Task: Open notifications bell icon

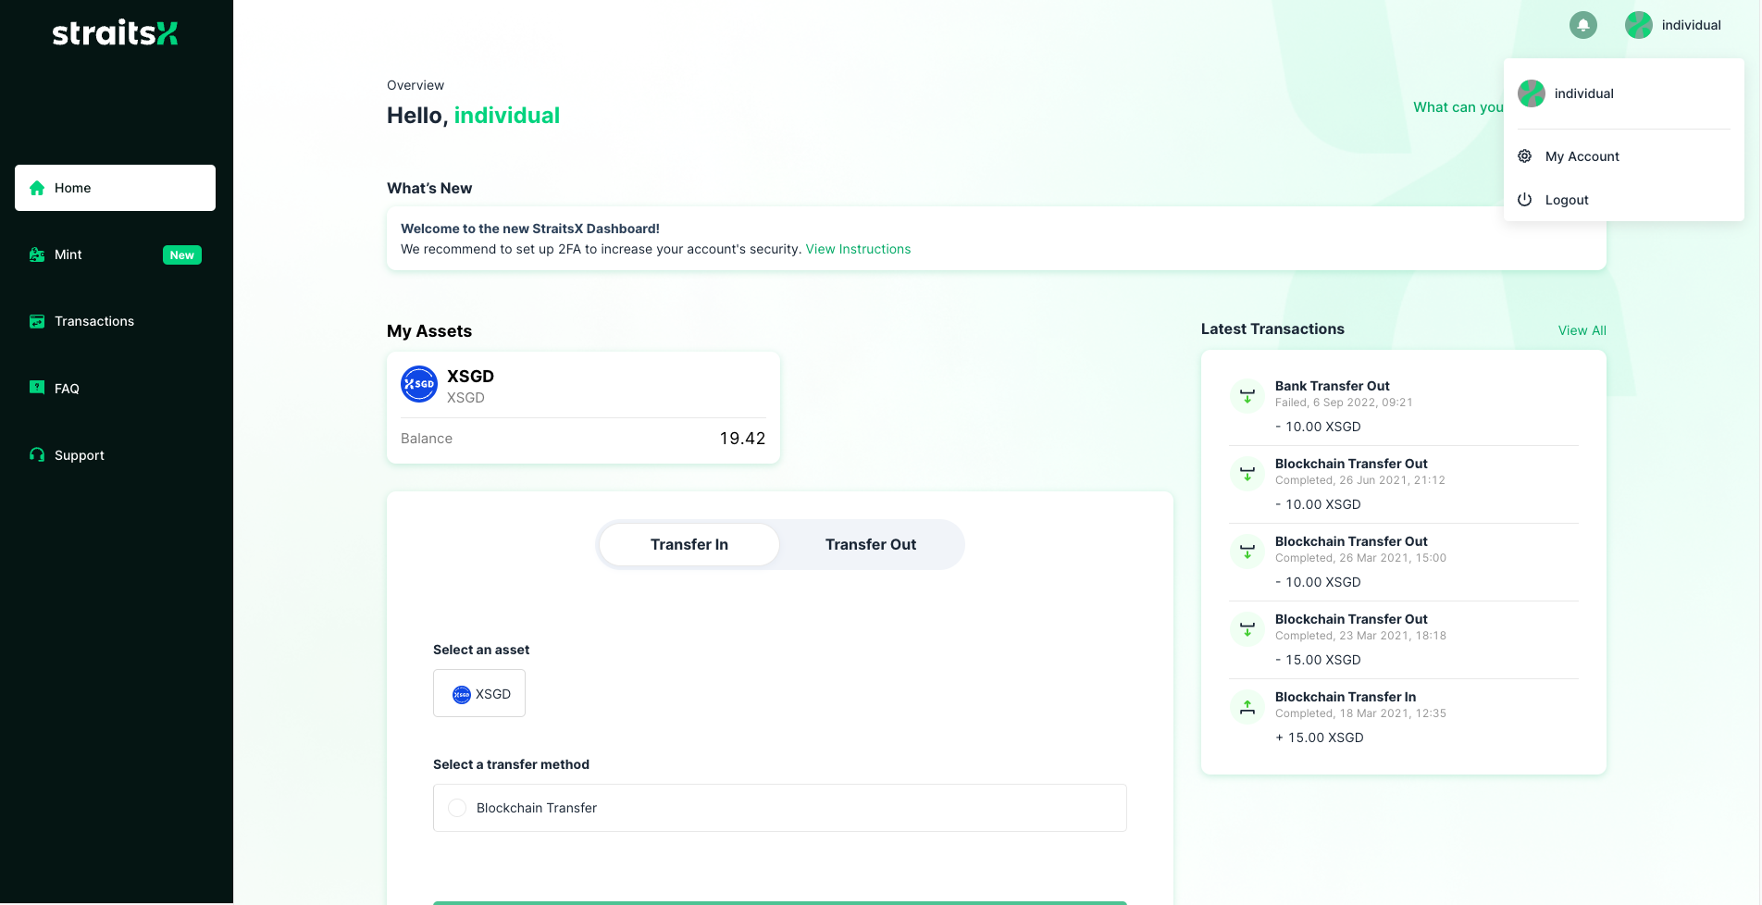Action: point(1583,25)
